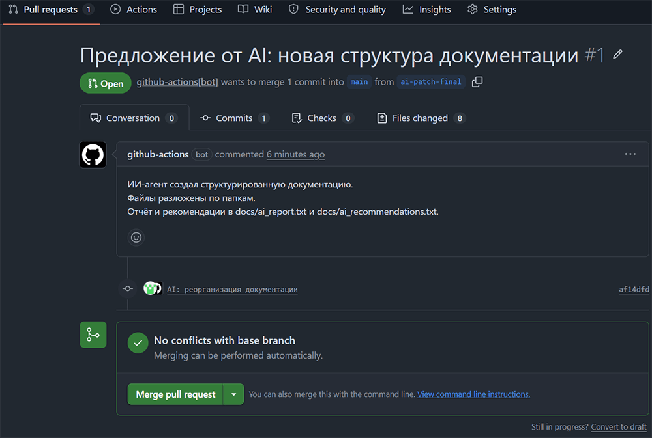Open repository Settings tab
This screenshot has width=652, height=438.
click(492, 10)
